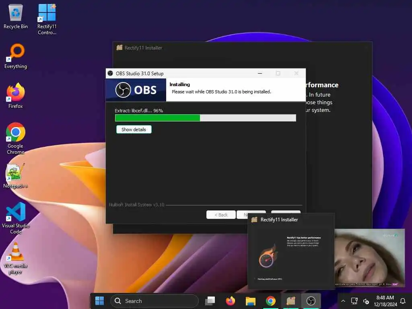Launch the Everything search desktop shortcut

[x=16, y=56]
